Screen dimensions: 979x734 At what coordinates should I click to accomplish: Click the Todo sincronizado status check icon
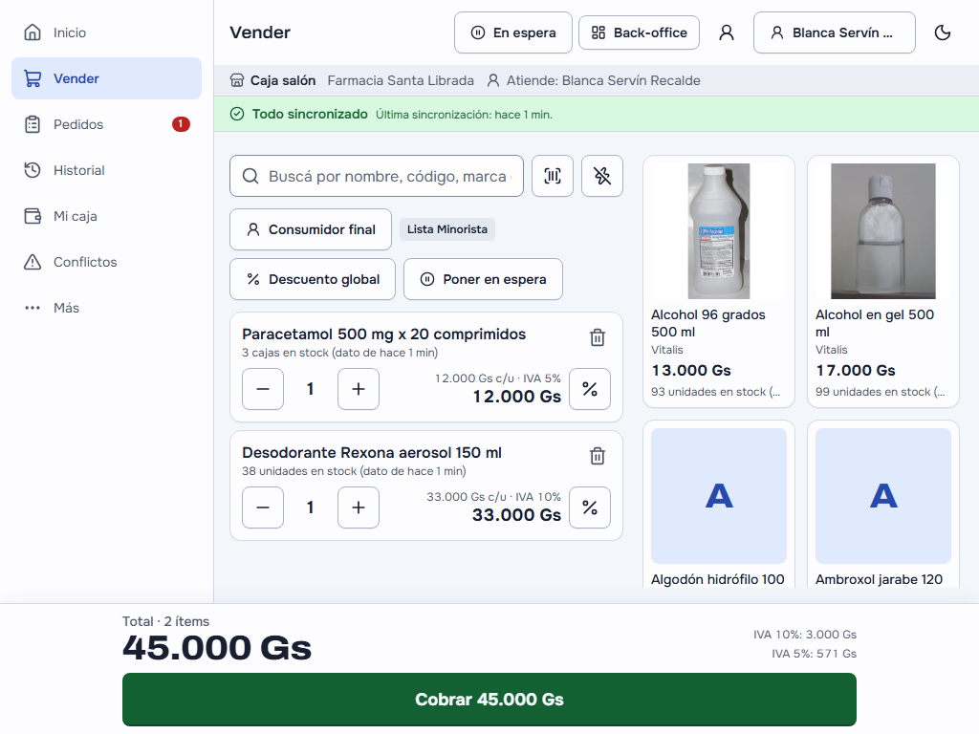point(237,114)
